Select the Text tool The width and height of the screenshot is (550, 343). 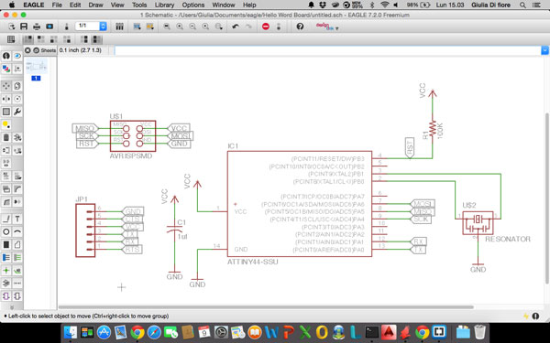pyautogui.click(x=17, y=220)
